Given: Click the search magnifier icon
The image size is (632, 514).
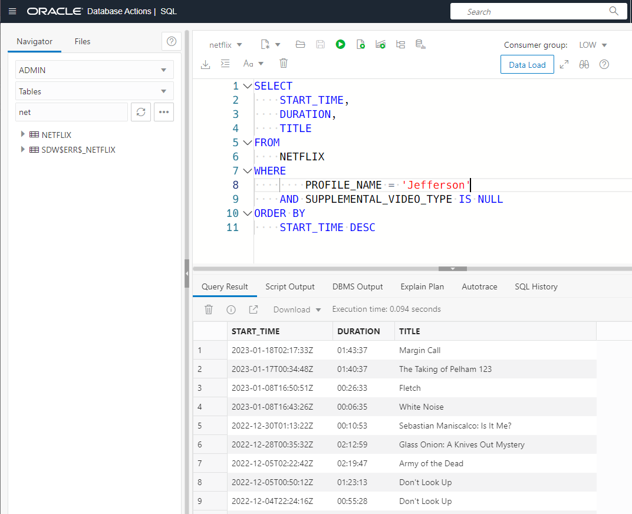Looking at the screenshot, I should pyautogui.click(x=614, y=11).
